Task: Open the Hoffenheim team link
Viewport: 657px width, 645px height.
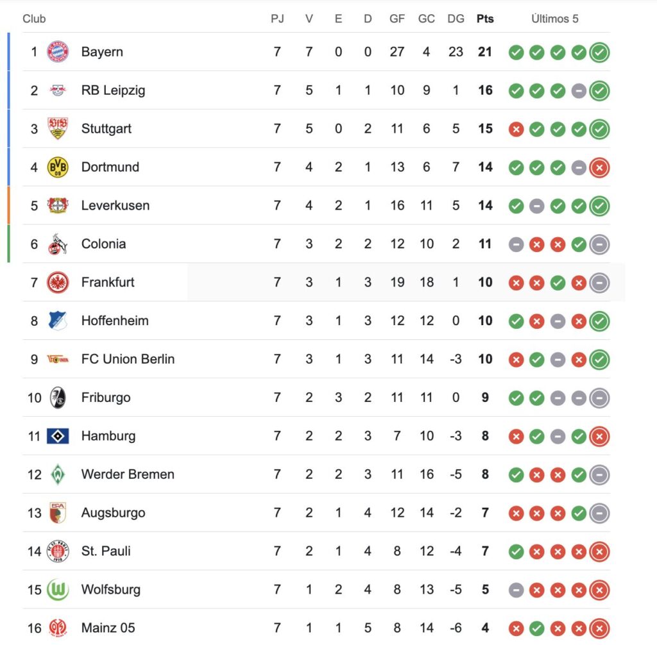Action: 115,321
